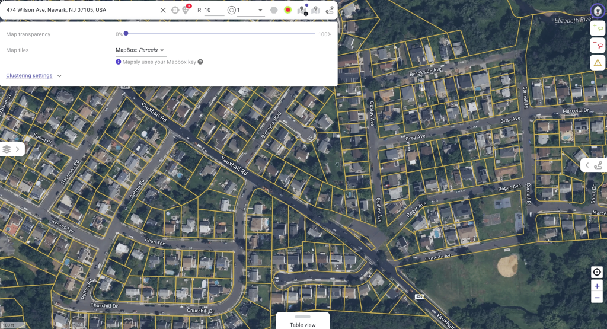Image resolution: width=607 pixels, height=329 pixels.
Task: Zoom in the map with plus button
Action: [597, 286]
